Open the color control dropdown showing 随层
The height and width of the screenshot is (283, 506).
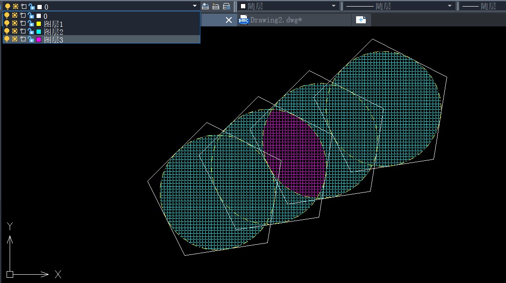(288, 6)
